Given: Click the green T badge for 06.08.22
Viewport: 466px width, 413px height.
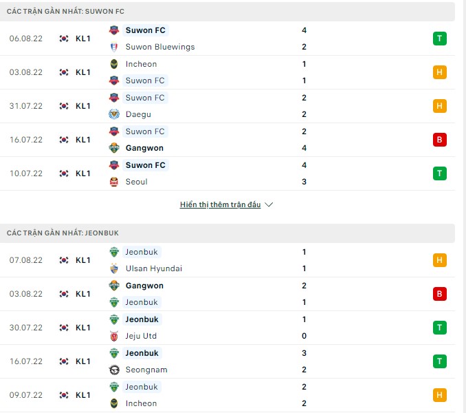Looking at the screenshot, I should click(x=440, y=39).
